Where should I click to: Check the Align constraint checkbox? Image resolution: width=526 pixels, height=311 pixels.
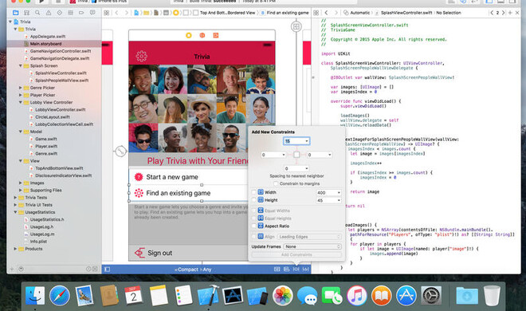(x=253, y=237)
